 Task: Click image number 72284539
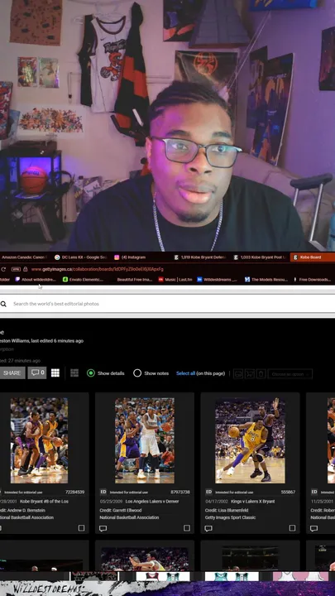coord(74,492)
